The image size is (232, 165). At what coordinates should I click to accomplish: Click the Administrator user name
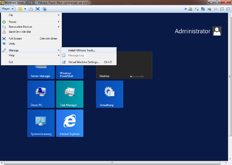pyautogui.click(x=193, y=31)
